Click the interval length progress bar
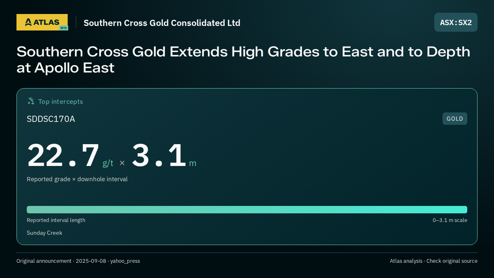Viewport: 494px width, 278px height. pos(247,210)
